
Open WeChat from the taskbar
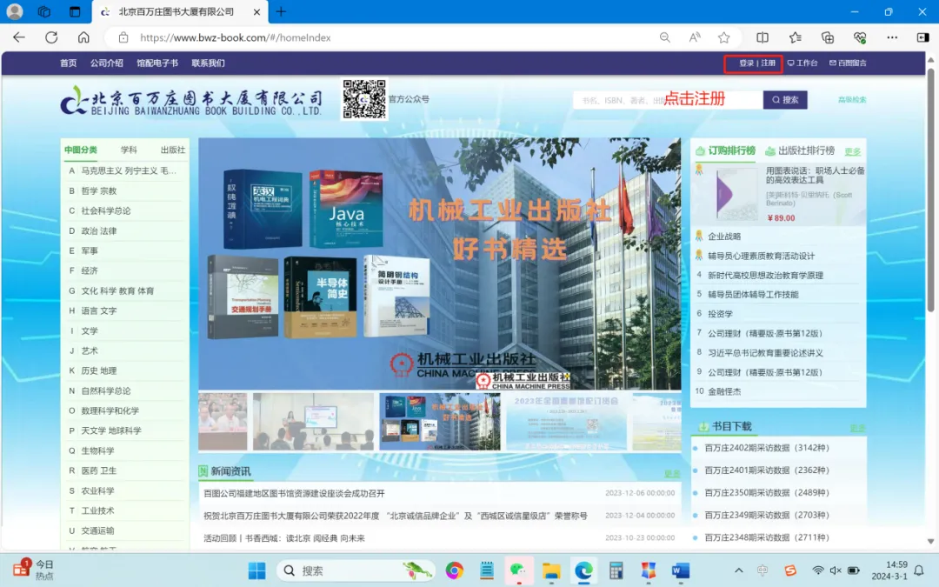pos(518,570)
